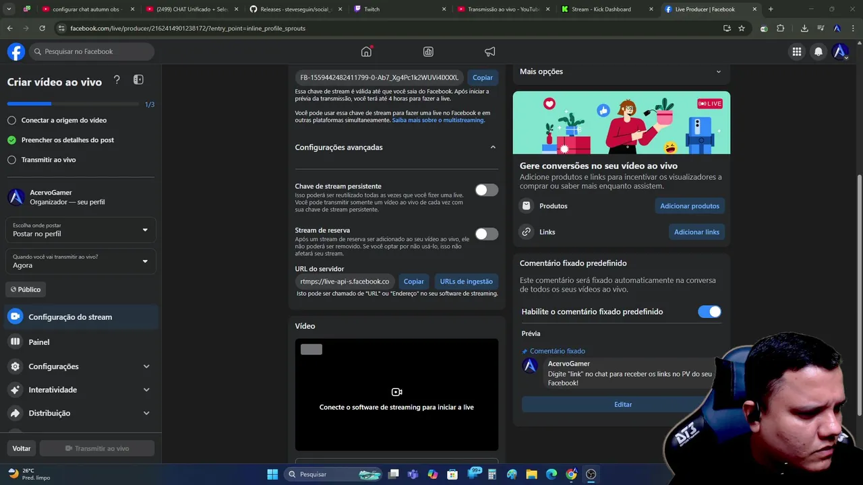Viewport: 863px width, 485px height.
Task: Open Calculator from taskbar
Action: pos(492,474)
